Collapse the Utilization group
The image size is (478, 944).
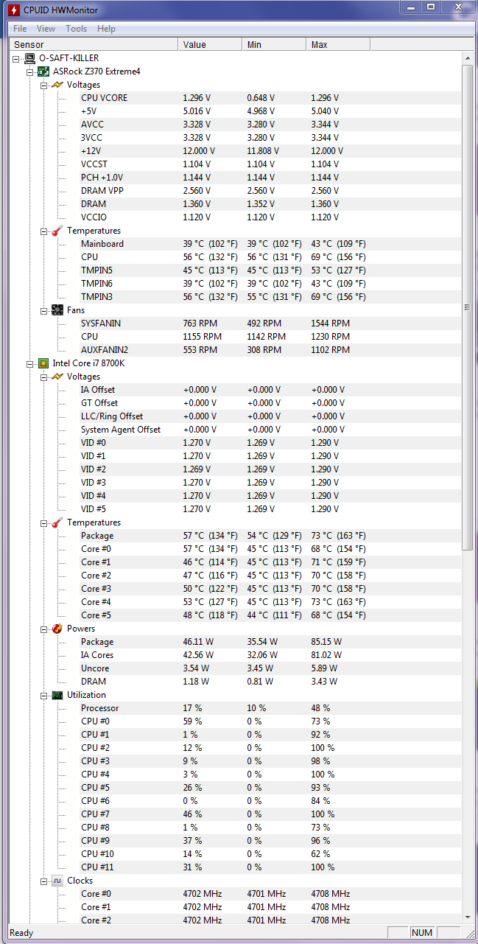pyautogui.click(x=43, y=695)
